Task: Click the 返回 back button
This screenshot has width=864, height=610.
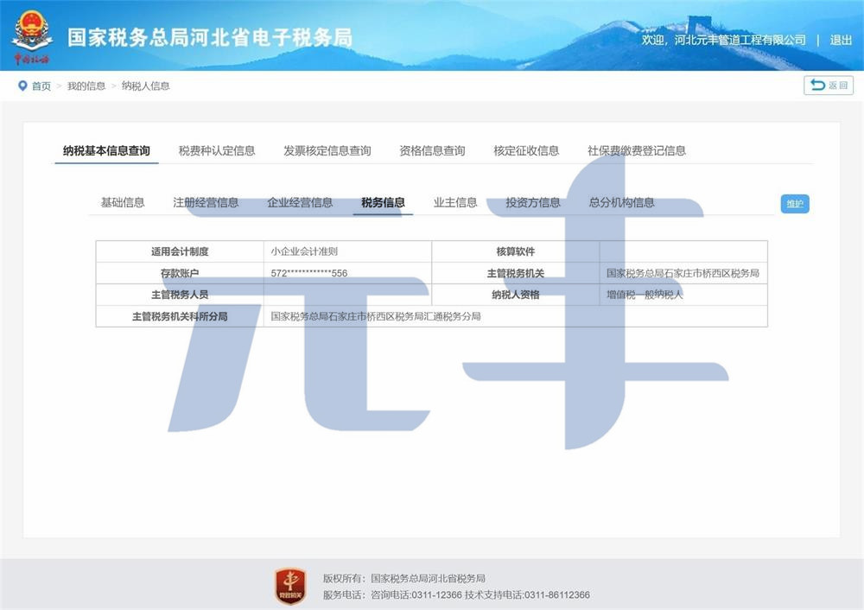Action: click(x=829, y=85)
